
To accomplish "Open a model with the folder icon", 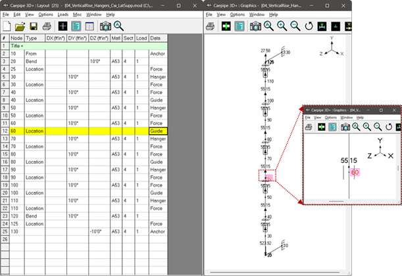I will coord(20,26).
